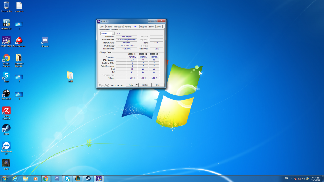Expand the Tools button dropdown arrow
This screenshot has width=324, height=182.
pos(137,85)
